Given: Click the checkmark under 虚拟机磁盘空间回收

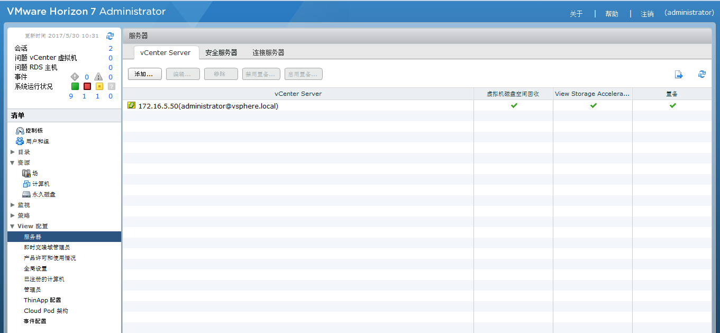Looking at the screenshot, I should pos(514,105).
